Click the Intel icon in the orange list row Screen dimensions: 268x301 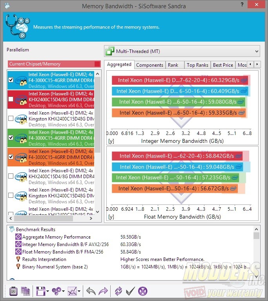21,157
